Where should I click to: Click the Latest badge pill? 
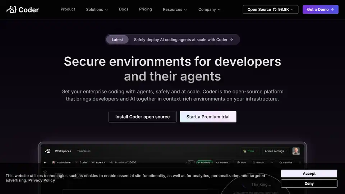[117, 40]
